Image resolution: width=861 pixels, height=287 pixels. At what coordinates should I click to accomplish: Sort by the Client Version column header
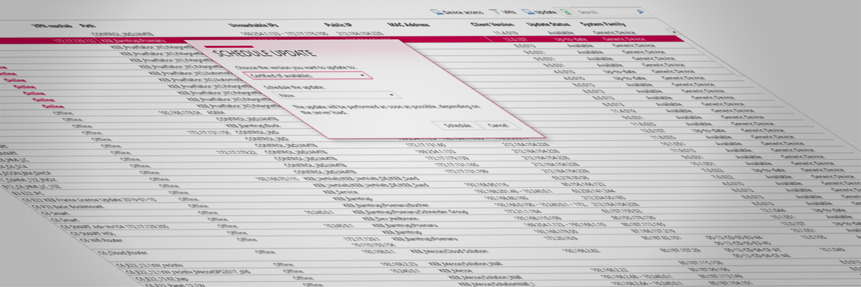tap(492, 24)
